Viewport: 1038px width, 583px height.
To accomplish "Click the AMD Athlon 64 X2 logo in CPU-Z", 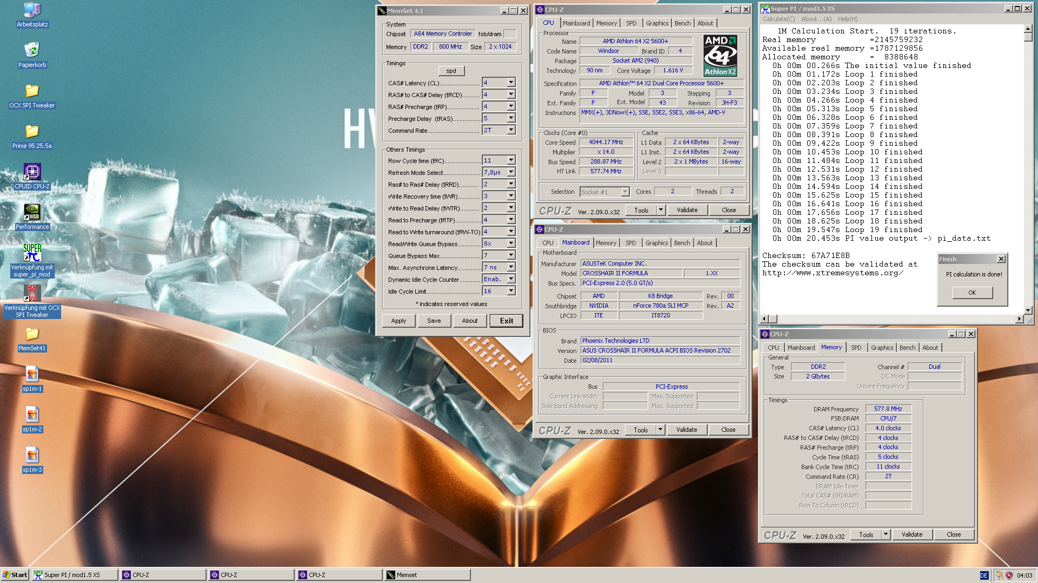I will pos(720,56).
